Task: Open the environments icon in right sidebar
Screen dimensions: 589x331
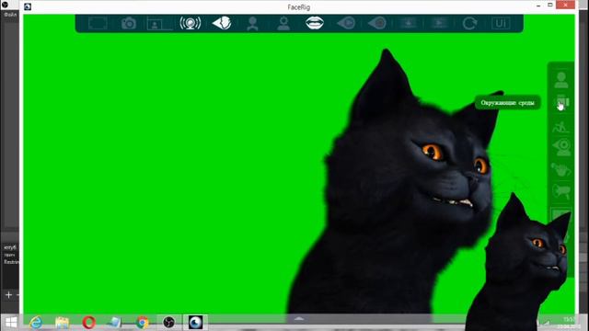Action: [x=562, y=102]
